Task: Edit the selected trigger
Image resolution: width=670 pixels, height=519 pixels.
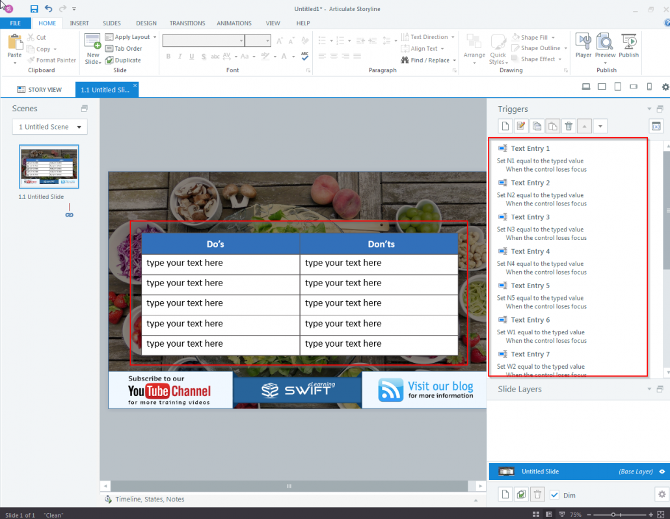Action: (521, 126)
